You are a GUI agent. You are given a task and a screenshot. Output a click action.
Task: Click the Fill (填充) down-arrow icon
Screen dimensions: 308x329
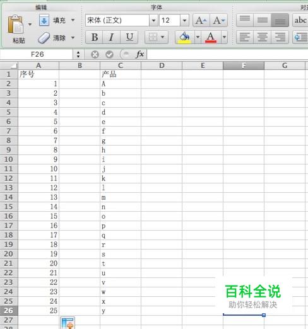(x=44, y=20)
